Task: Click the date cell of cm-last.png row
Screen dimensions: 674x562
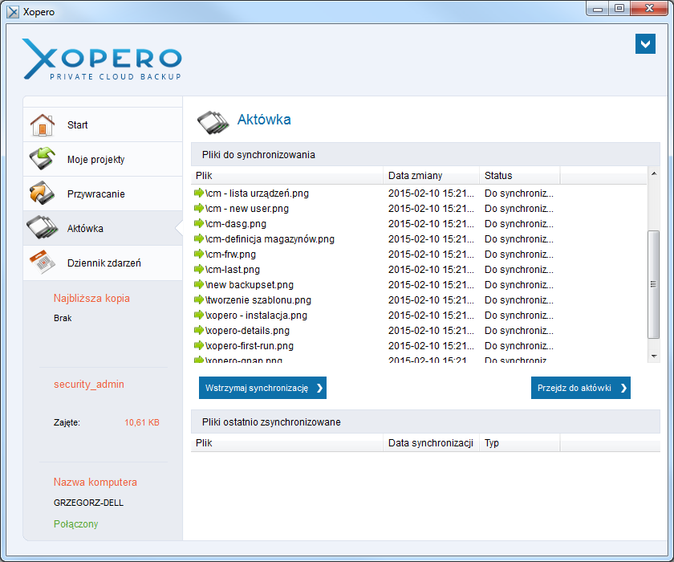Action: pos(431,269)
